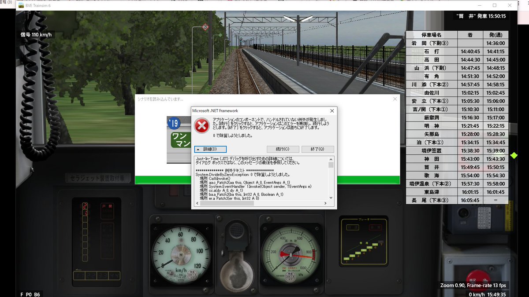Click the 1234 notch indicator strip under dashboard
Viewport: 529px width, 297px height.
96,275
